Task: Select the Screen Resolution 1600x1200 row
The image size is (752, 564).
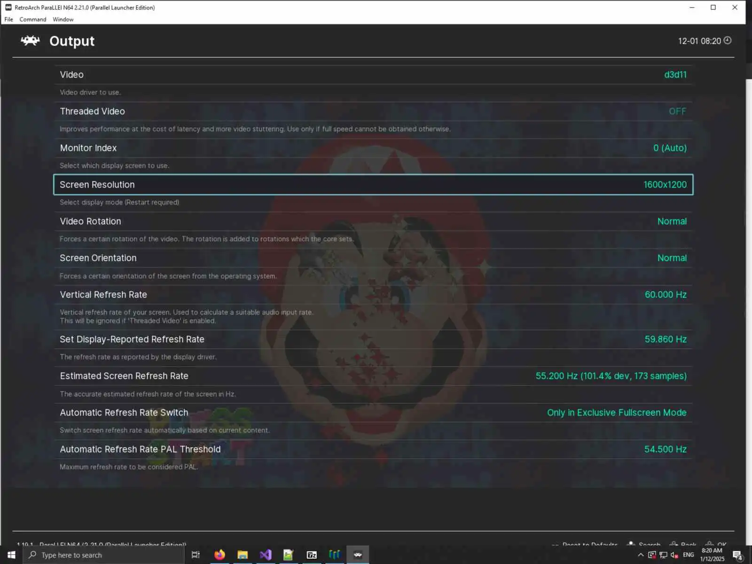Action: coord(373,185)
